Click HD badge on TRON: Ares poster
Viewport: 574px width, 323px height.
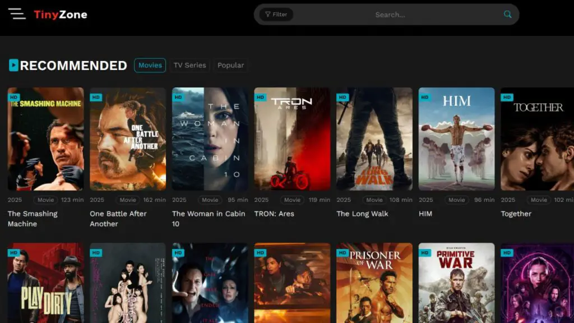point(261,97)
